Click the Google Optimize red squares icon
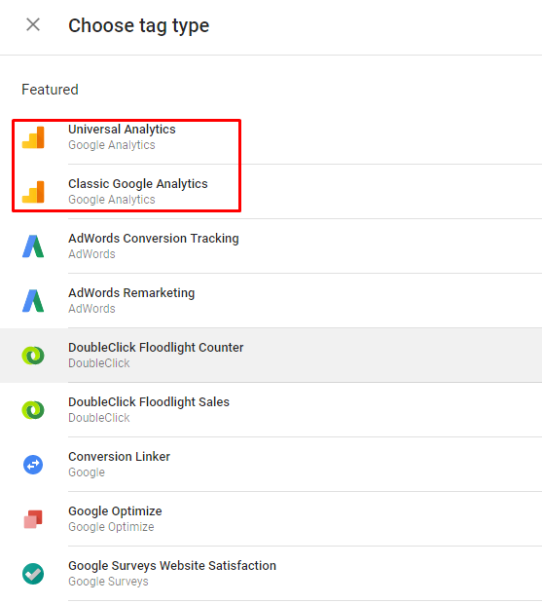 coord(33,519)
